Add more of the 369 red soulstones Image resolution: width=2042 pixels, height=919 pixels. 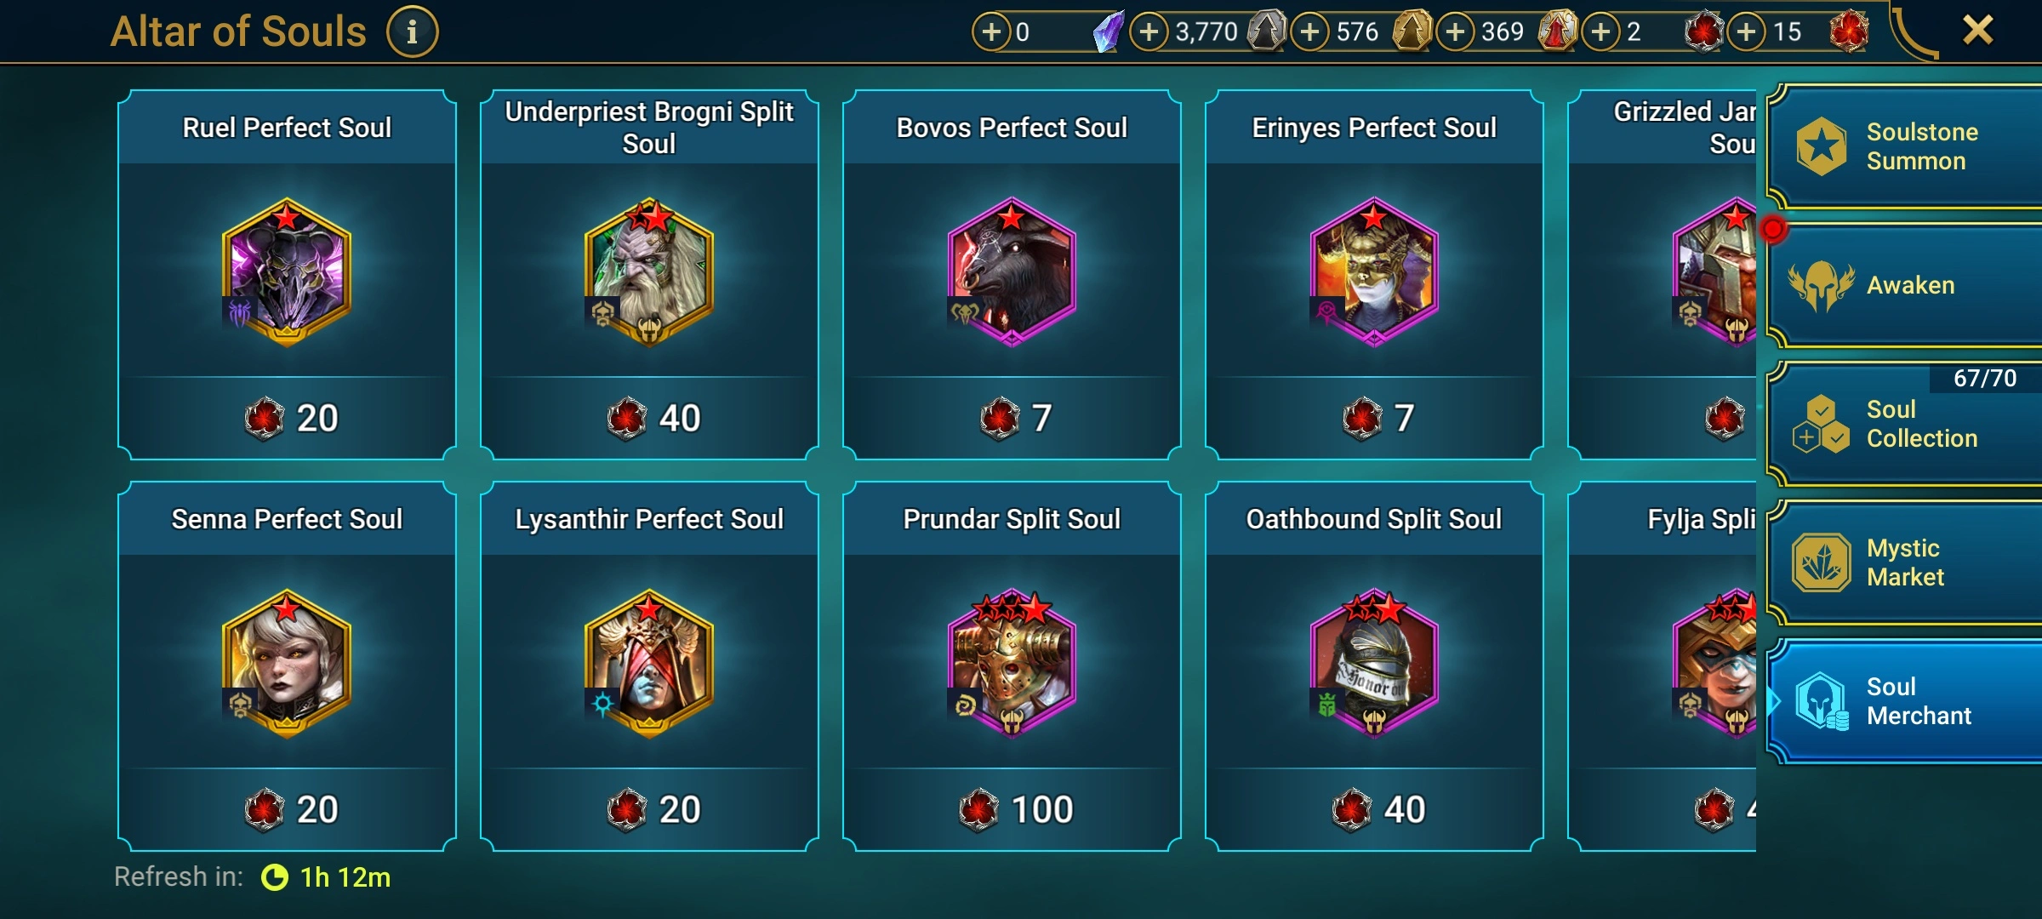point(1455,32)
